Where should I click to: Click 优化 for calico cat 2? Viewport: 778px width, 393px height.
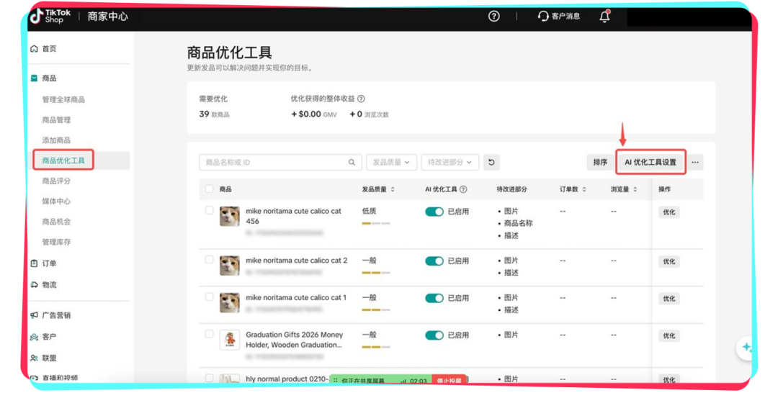[669, 262]
